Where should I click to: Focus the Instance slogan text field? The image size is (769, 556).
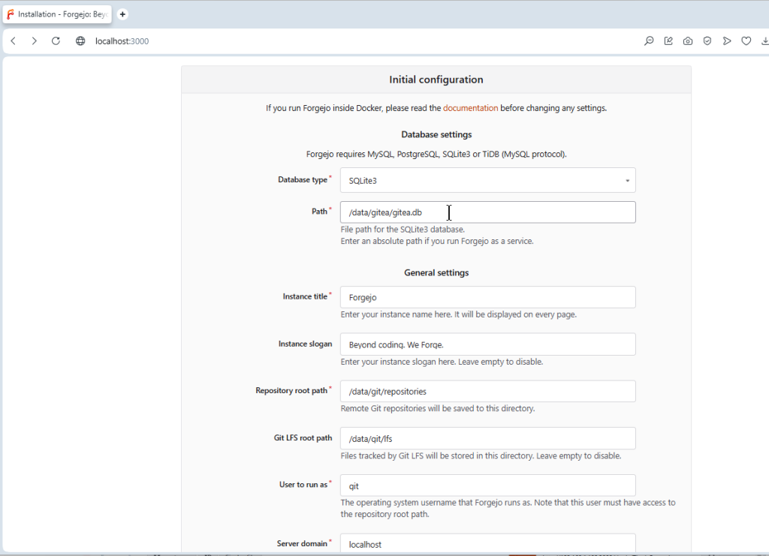(x=487, y=344)
